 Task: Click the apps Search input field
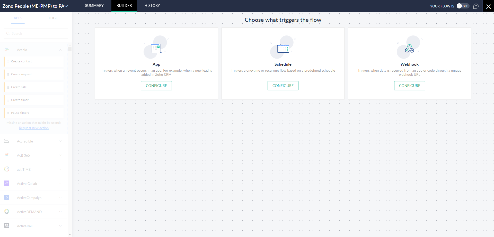36,33
